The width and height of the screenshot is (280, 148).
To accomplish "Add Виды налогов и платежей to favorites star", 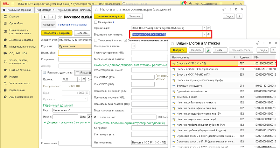I will (172, 43).
